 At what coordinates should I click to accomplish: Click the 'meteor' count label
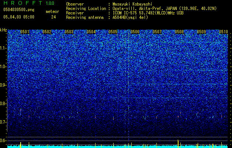(52, 11)
